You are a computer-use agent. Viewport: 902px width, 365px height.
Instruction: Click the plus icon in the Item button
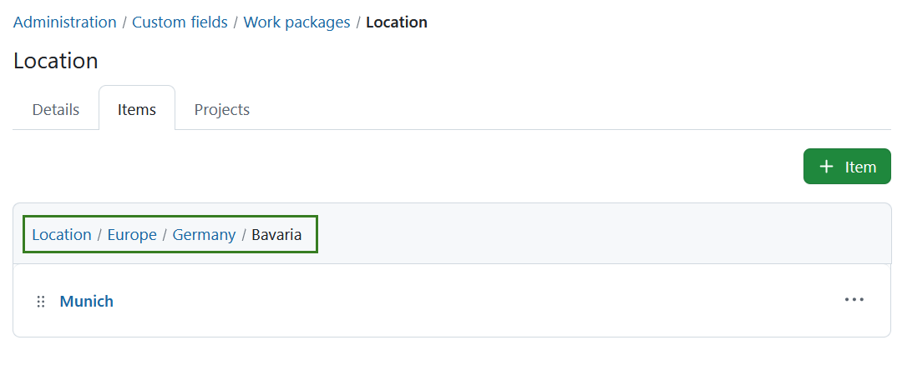tap(826, 167)
